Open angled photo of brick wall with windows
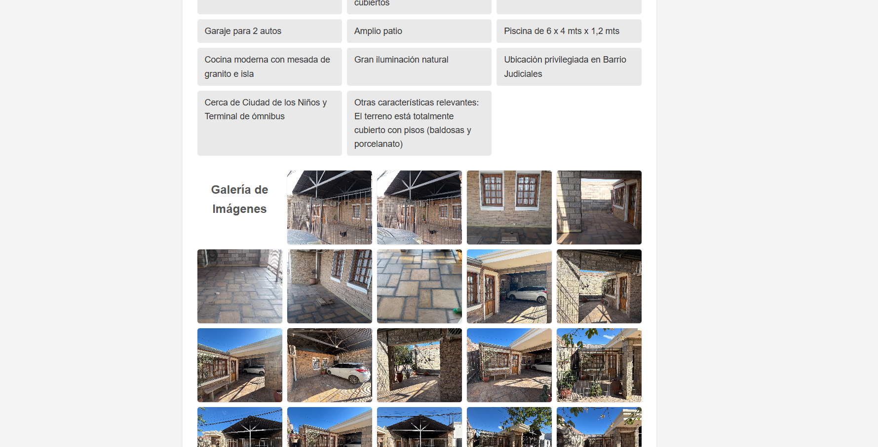 329,286
